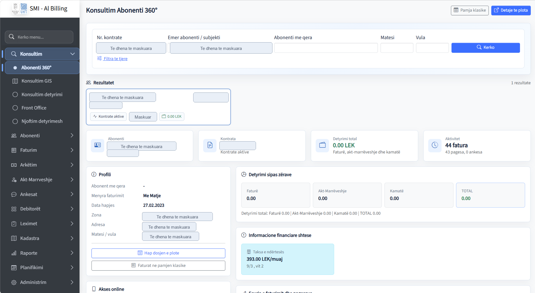Click the Faturim invoice icon in sidebar
This screenshot has height=293, width=535.
click(14, 150)
